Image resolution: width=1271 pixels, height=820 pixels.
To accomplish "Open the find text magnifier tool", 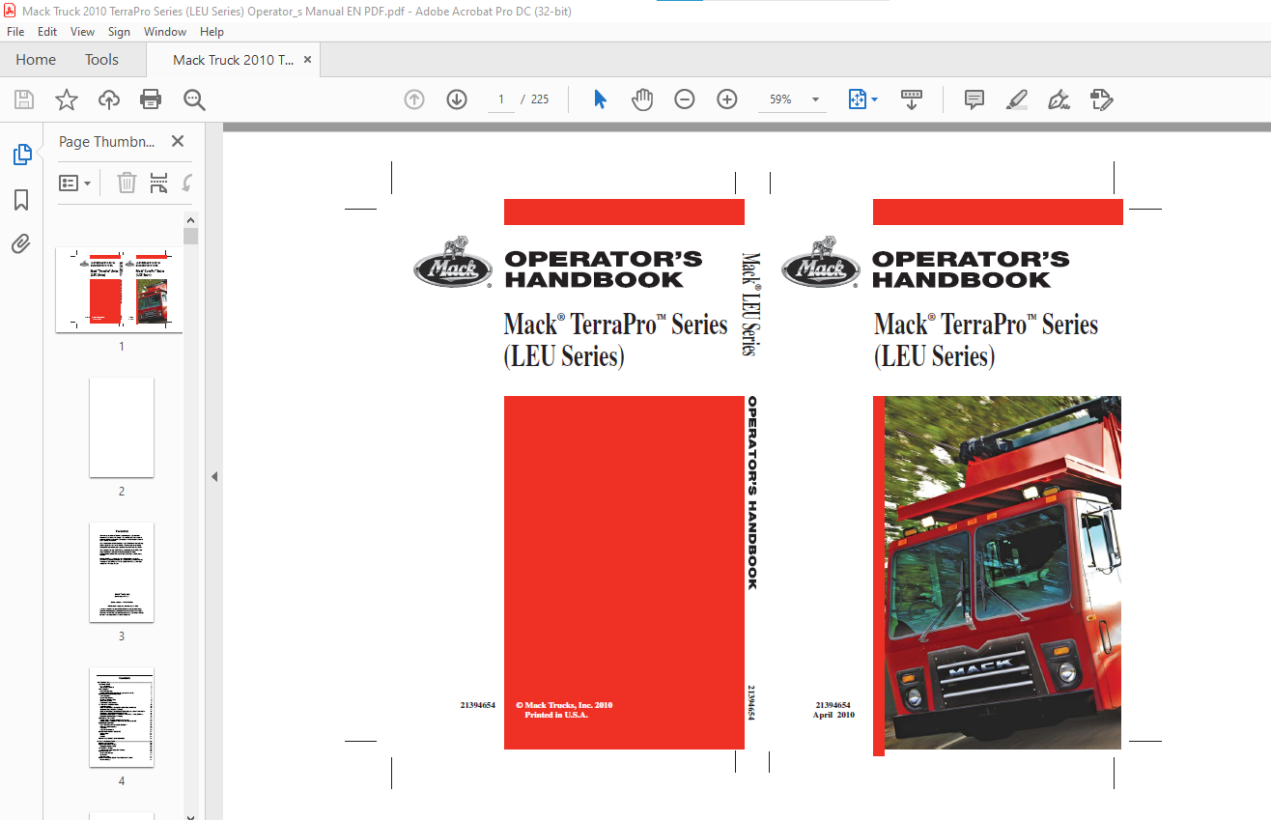I will [x=194, y=99].
